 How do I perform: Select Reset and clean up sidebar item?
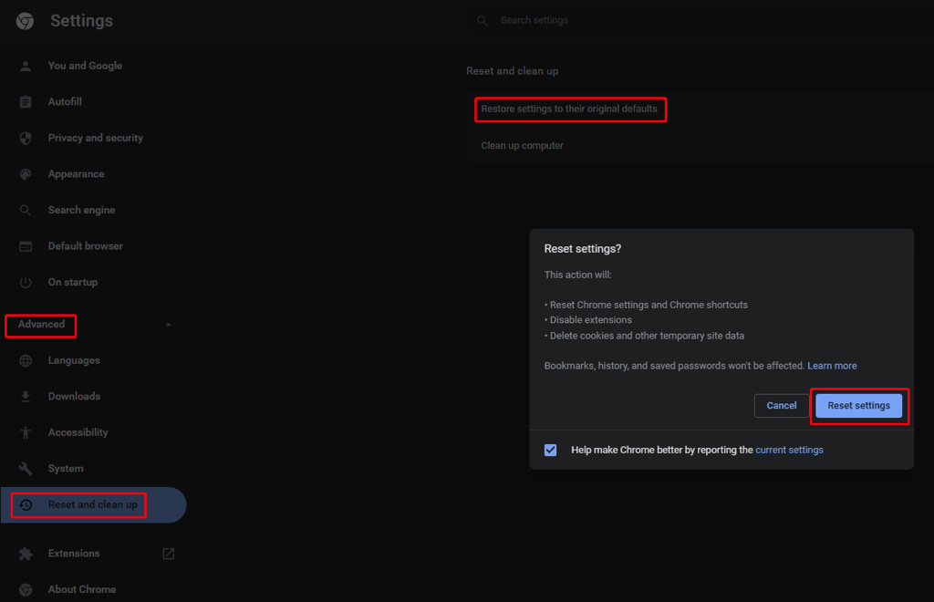click(x=94, y=505)
